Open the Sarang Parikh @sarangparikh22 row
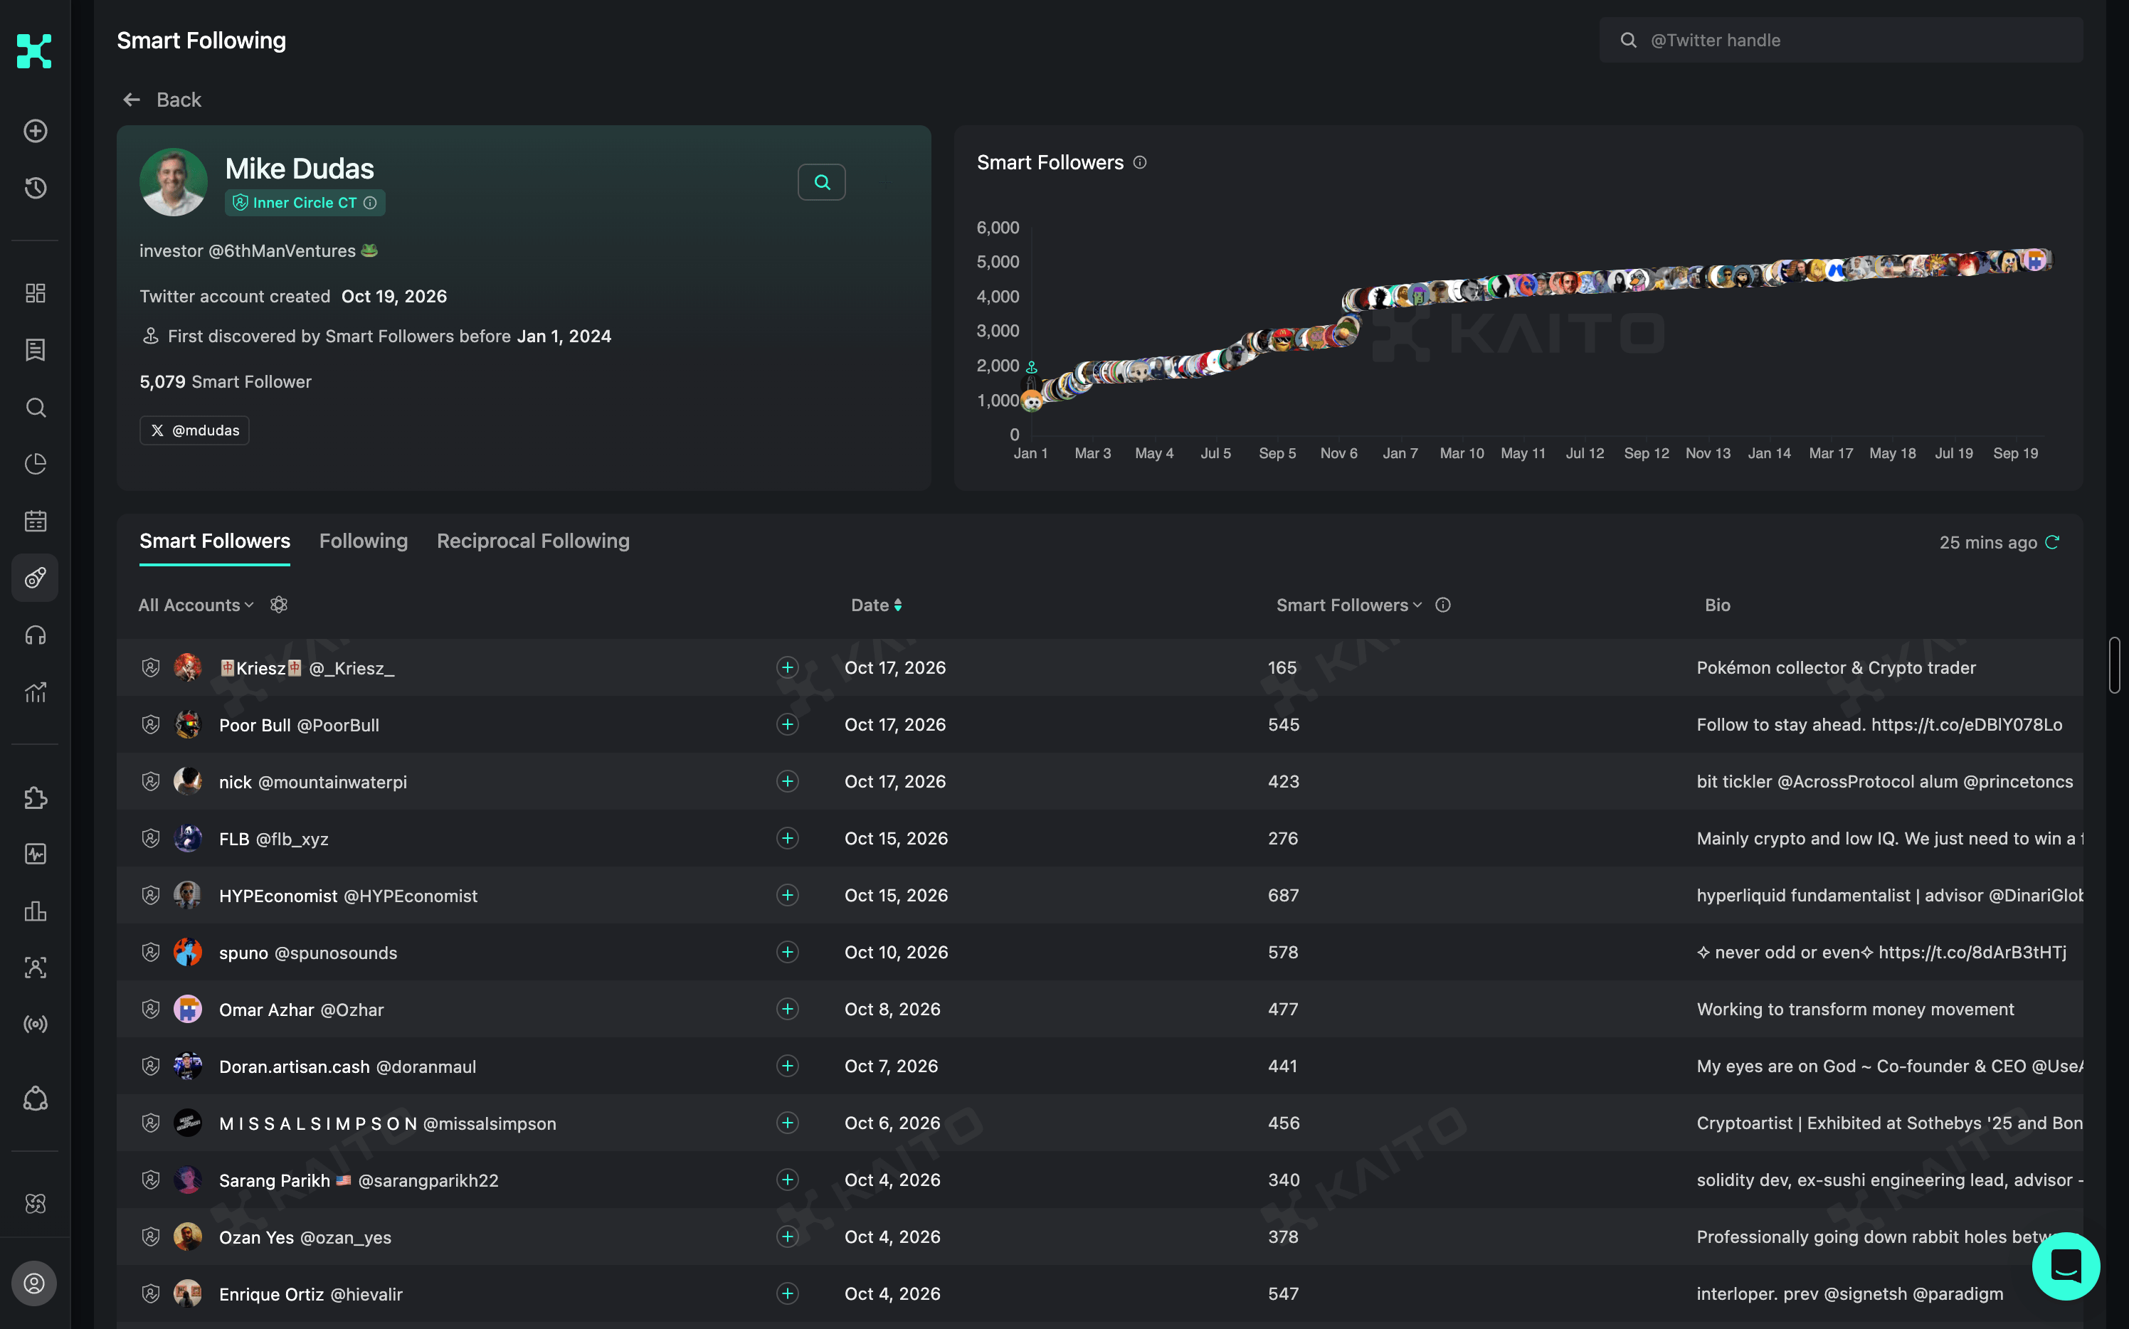Image resolution: width=2129 pixels, height=1329 pixels. click(1099, 1180)
